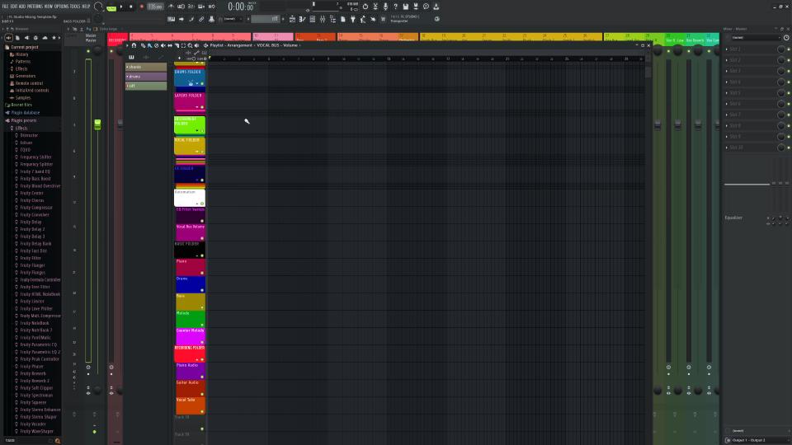Select Fruity Limiter in browser list
This screenshot has height=445, width=792.
click(32, 302)
